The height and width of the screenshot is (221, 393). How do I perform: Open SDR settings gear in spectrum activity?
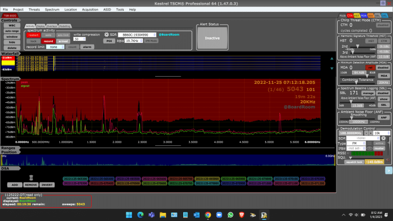(106, 35)
